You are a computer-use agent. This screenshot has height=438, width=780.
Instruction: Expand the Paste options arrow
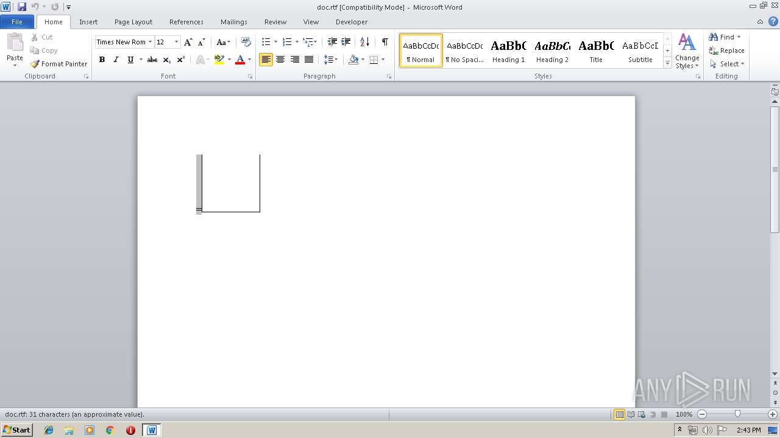tap(15, 65)
